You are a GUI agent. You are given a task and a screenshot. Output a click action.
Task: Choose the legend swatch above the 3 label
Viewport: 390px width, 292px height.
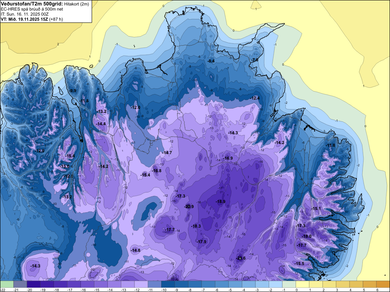pos(343,284)
